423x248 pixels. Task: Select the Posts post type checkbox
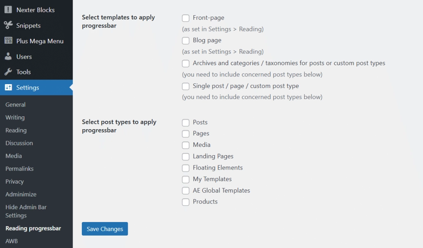pyautogui.click(x=186, y=123)
